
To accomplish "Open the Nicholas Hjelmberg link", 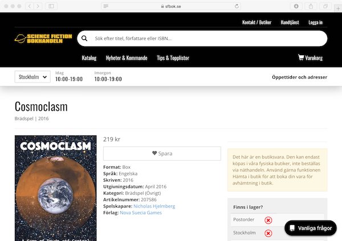I will [x=154, y=206].
